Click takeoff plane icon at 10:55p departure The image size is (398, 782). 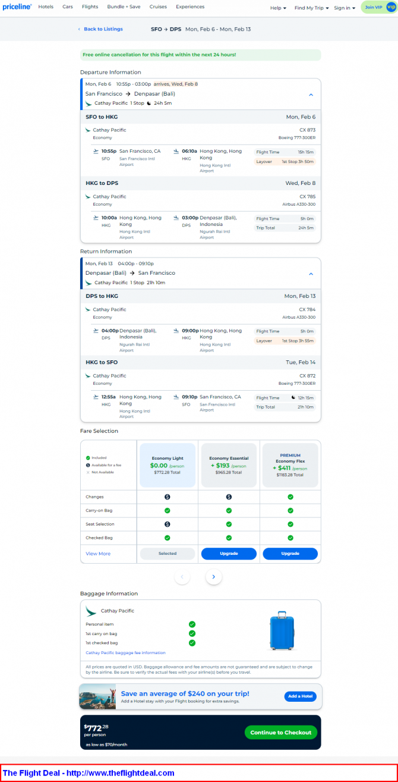click(x=96, y=151)
